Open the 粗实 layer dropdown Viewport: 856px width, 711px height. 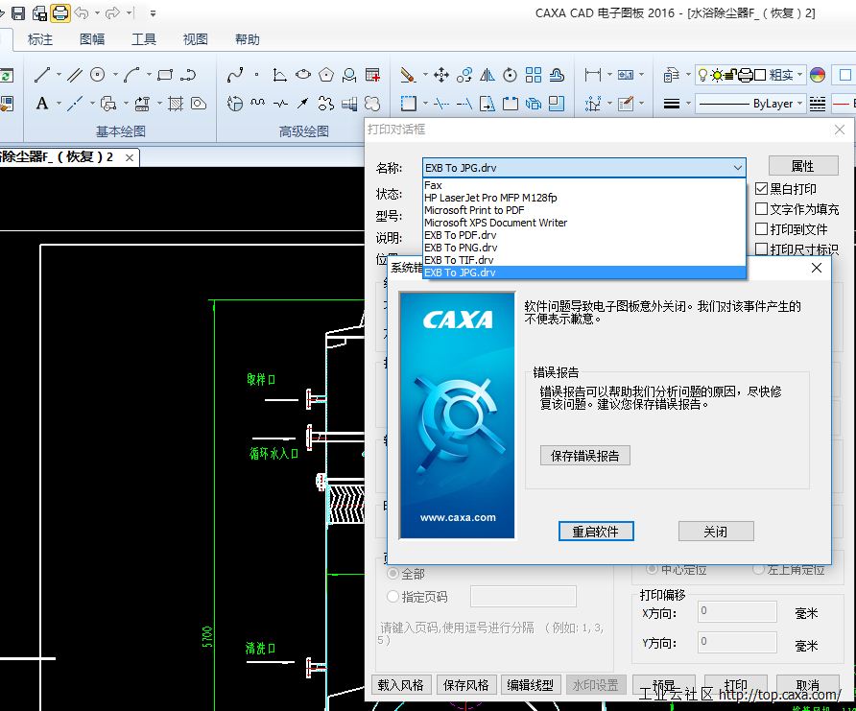tap(800, 75)
